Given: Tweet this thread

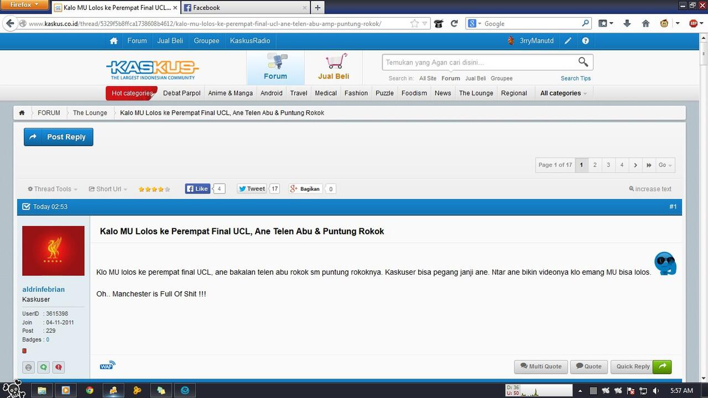Looking at the screenshot, I should click(x=252, y=188).
